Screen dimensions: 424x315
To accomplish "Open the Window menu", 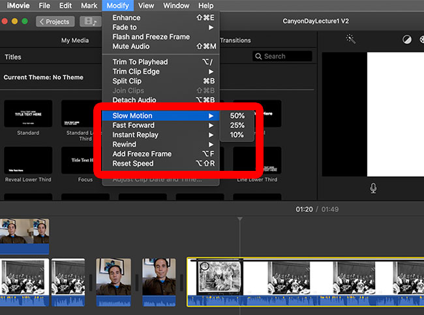I will [176, 5].
